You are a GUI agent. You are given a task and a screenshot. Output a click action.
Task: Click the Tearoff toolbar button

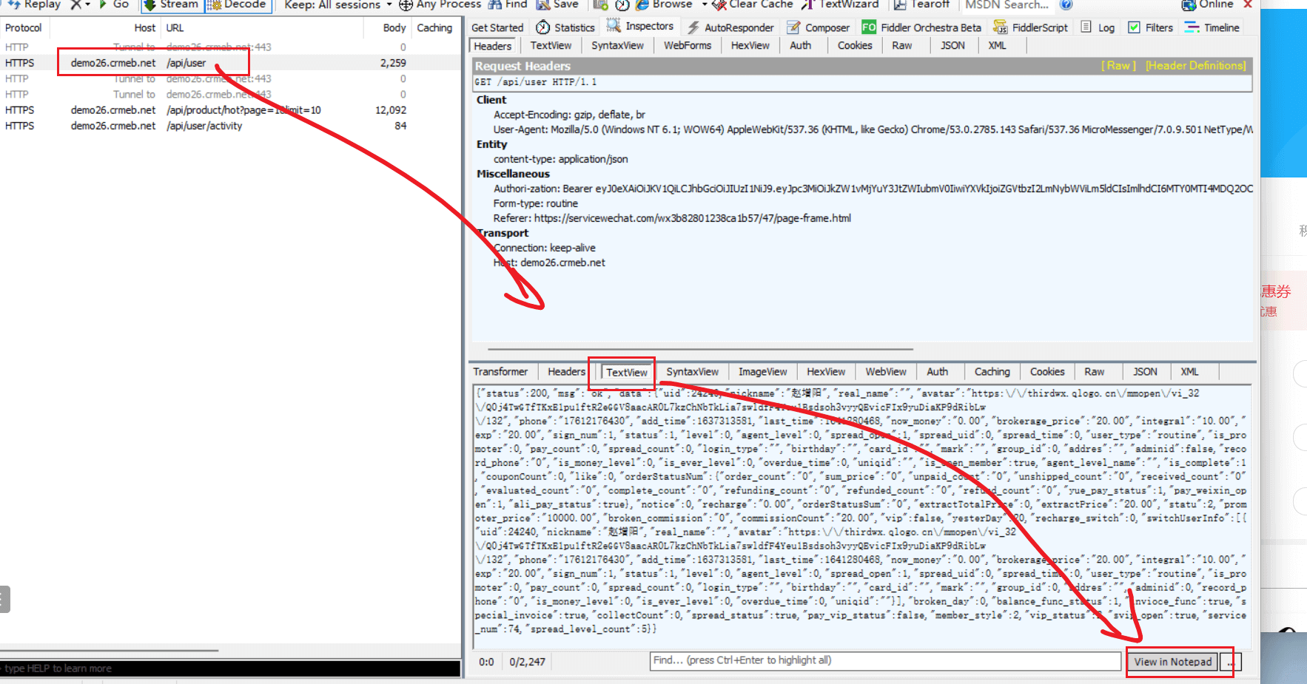[x=921, y=4]
